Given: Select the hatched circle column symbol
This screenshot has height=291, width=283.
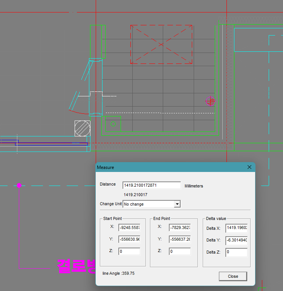Looking at the screenshot, I should 83,128.
